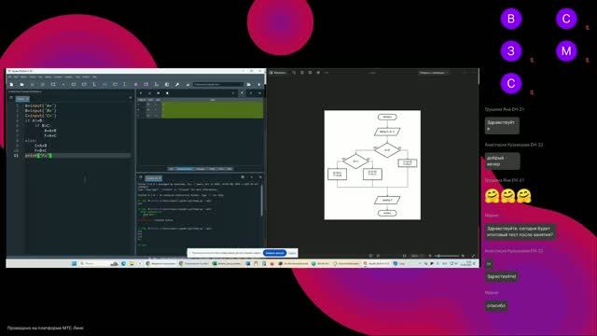Open the editor pane options menu icon
Screen dimensions: 597x336
click(x=131, y=97)
